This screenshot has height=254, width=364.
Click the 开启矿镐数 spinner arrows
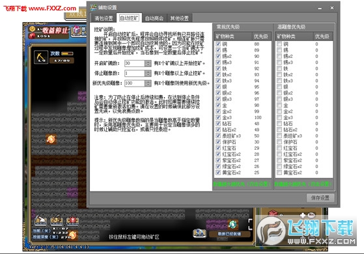148,63
